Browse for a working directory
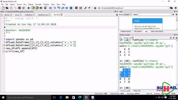This screenshot has width=178, height=100. (x=171, y=8)
